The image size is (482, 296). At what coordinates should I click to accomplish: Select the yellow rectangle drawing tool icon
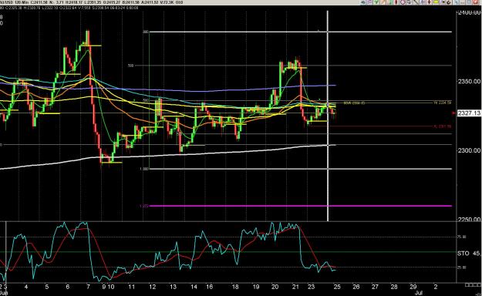point(436,2)
